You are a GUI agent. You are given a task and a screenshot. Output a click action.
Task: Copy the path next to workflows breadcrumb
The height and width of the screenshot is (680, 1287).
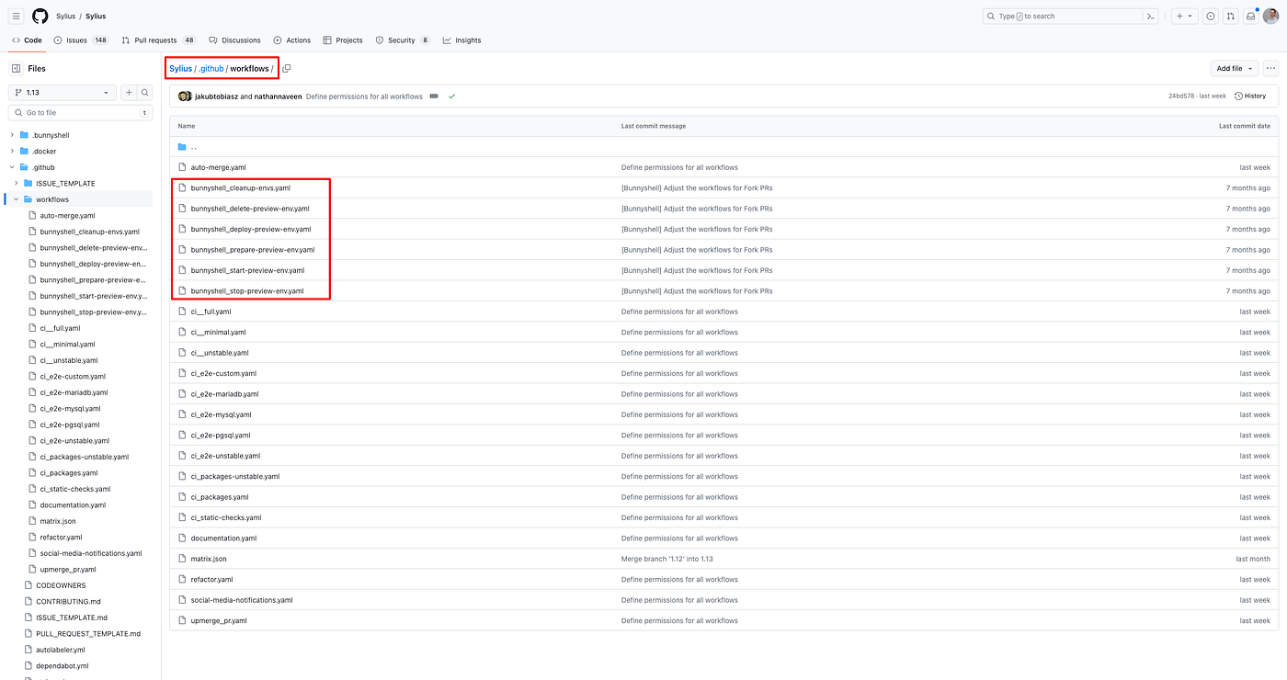click(287, 68)
